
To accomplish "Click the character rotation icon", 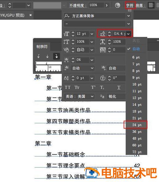I will click(x=103, y=78).
